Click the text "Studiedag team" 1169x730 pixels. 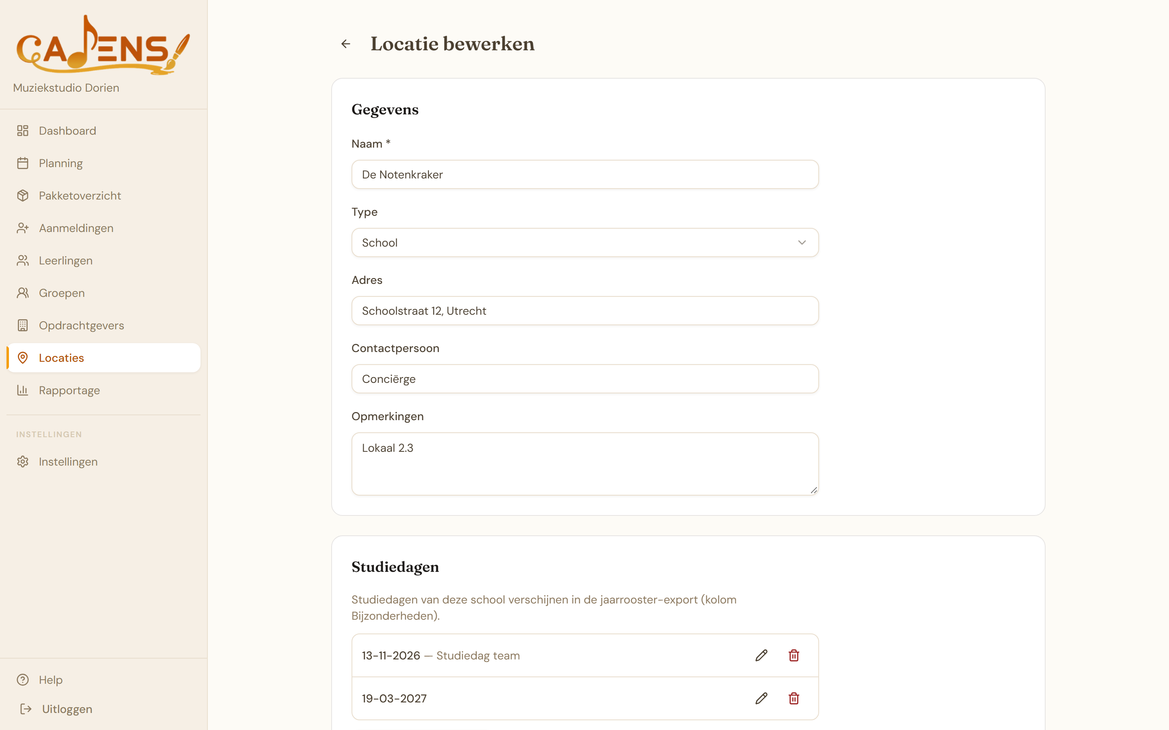pyautogui.click(x=478, y=656)
